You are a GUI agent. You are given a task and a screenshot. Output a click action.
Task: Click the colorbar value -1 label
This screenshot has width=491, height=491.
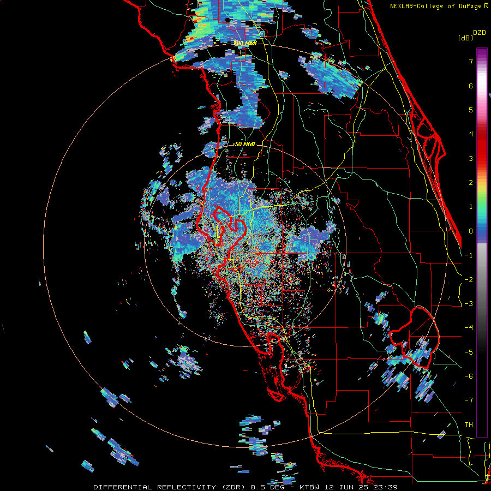(x=469, y=255)
